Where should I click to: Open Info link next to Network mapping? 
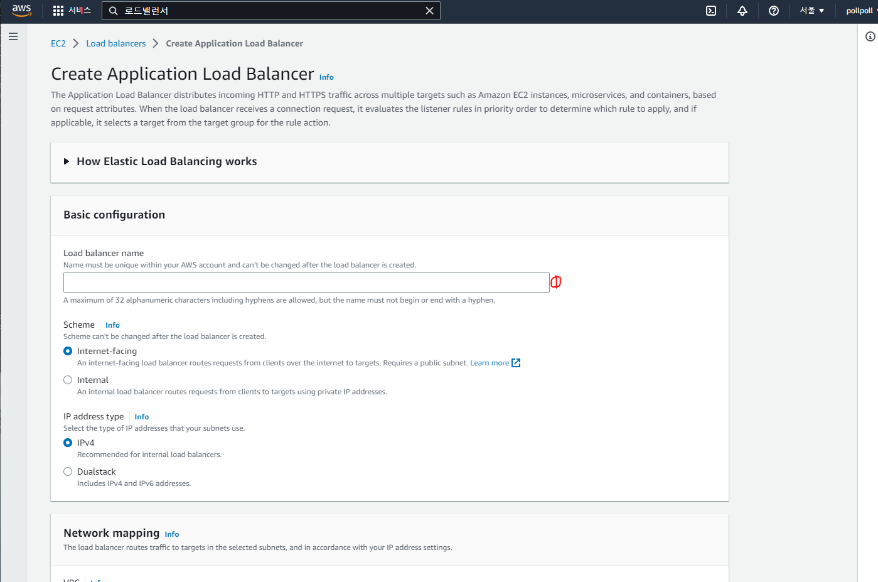pos(172,534)
